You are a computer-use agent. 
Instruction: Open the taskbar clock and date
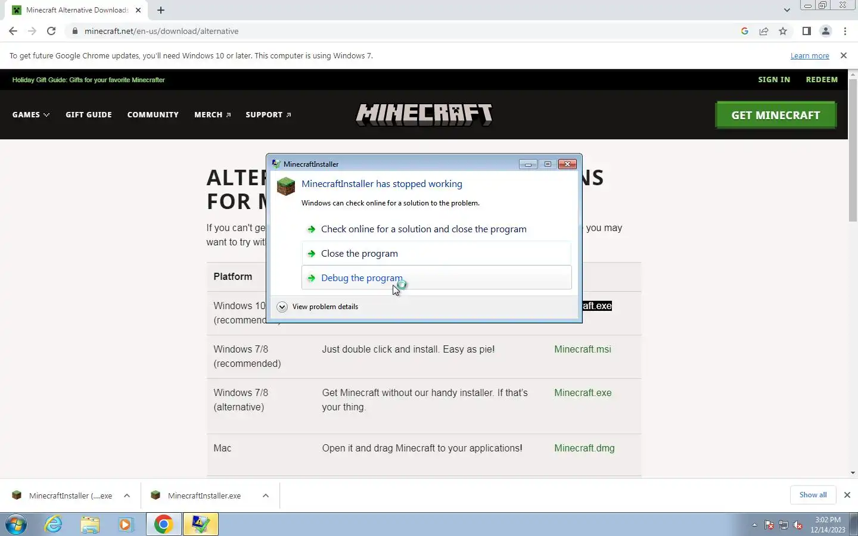click(828, 525)
